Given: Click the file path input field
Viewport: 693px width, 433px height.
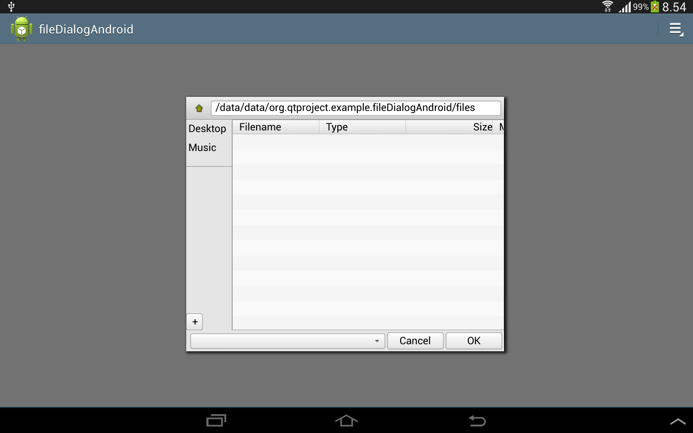Looking at the screenshot, I should pos(356,108).
